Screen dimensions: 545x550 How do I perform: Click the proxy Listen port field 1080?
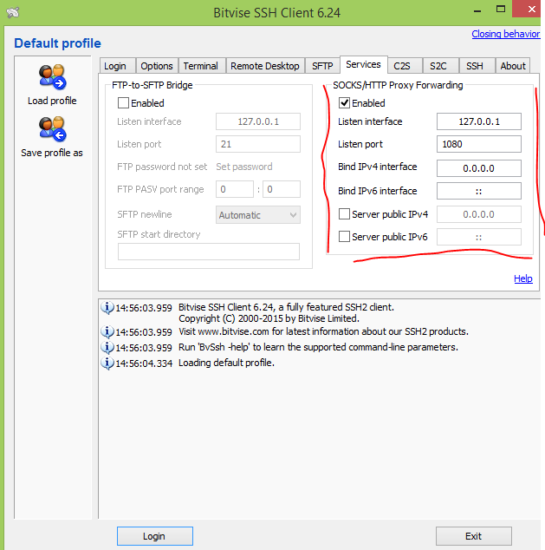[x=479, y=144]
